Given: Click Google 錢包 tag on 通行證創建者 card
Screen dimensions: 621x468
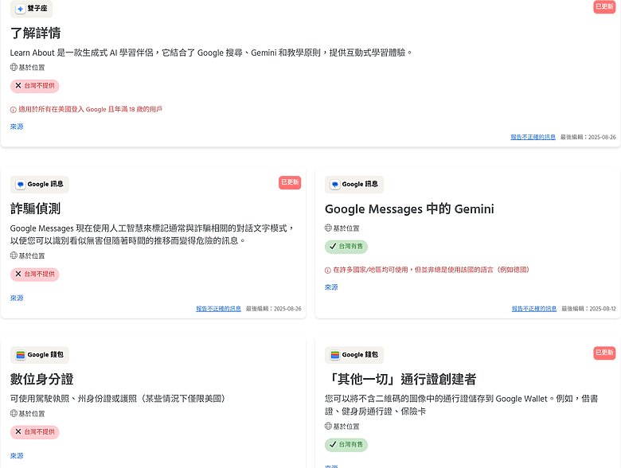Looking at the screenshot, I should click(x=354, y=355).
